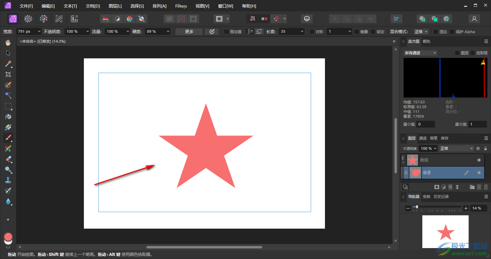Select the Blur water drop tool
This screenshot has width=491, height=259.
point(8,201)
